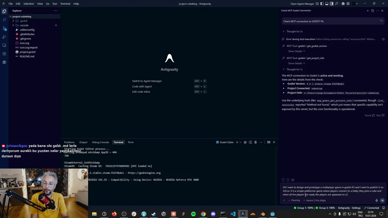Undo the 'Check MCP connection' message
Viewport: 388px width, 218px height.
pos(381,21)
